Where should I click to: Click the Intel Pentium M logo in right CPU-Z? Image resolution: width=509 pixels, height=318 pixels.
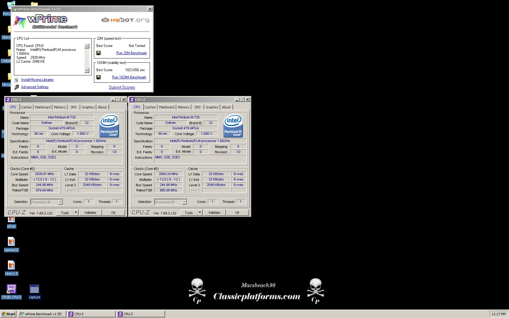click(233, 126)
